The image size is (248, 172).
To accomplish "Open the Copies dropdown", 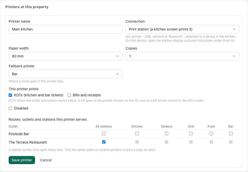I will point(182,56).
